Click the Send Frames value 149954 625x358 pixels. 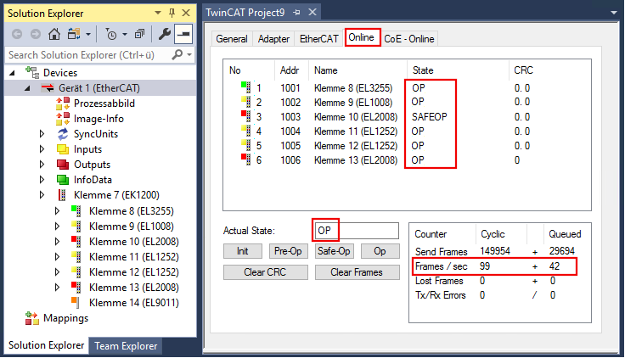pos(495,251)
